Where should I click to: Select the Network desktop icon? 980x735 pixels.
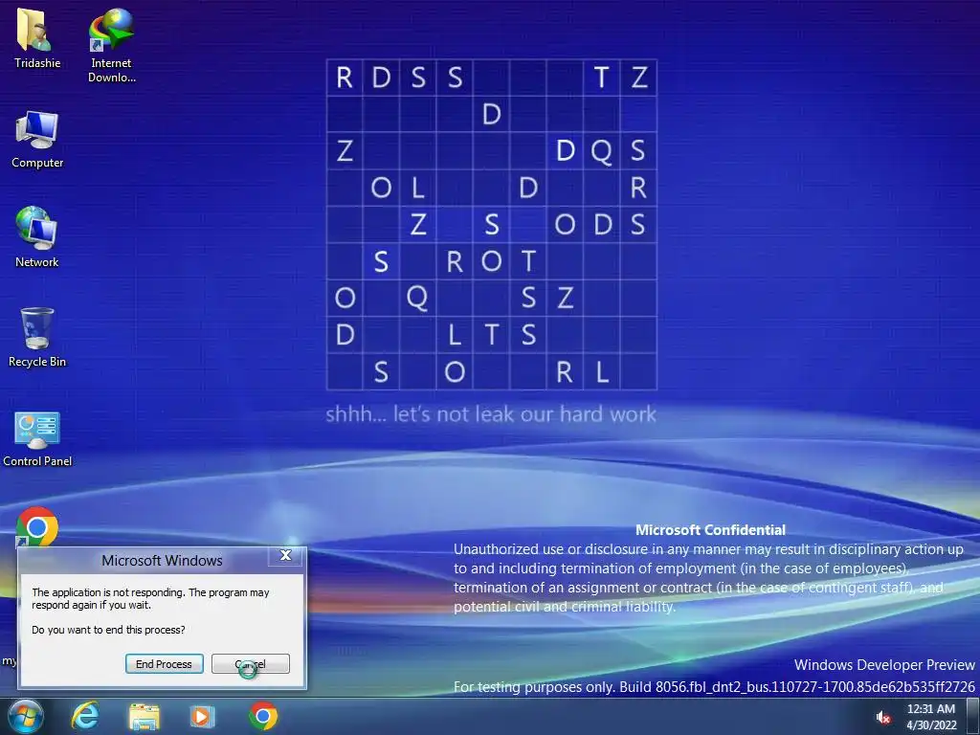(37, 237)
